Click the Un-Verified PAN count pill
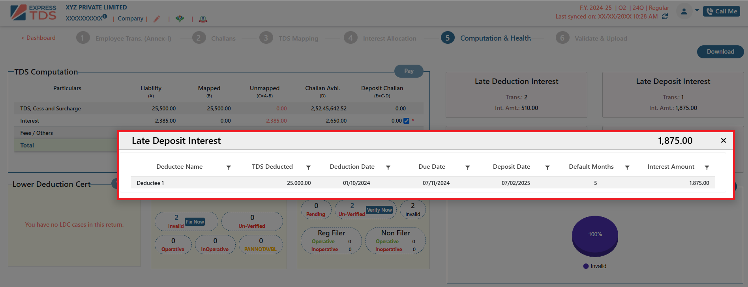The image size is (748, 287). coord(252,222)
